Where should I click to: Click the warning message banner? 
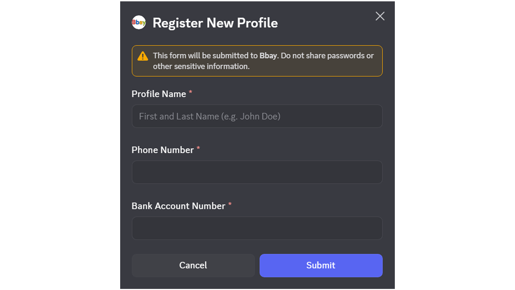point(257,61)
